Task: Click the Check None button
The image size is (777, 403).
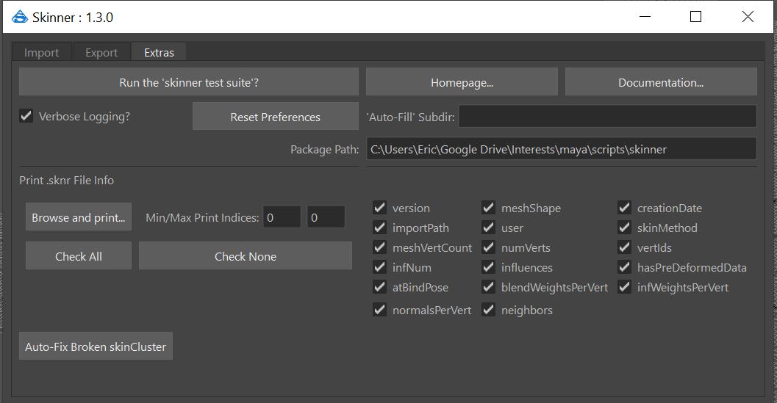Action: pos(246,256)
